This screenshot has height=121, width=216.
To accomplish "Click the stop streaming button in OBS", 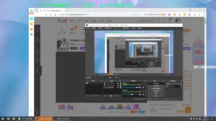I will tap(156, 84).
